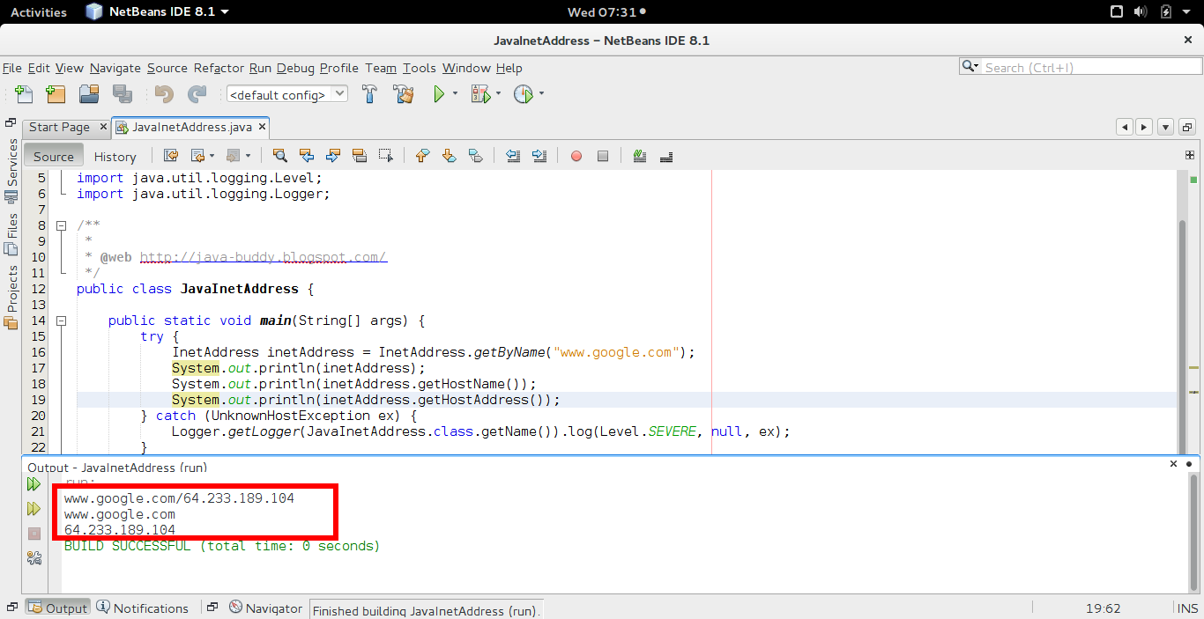Click the Toggle Highlight Search icon
This screenshot has height=619, width=1204.
[360, 156]
